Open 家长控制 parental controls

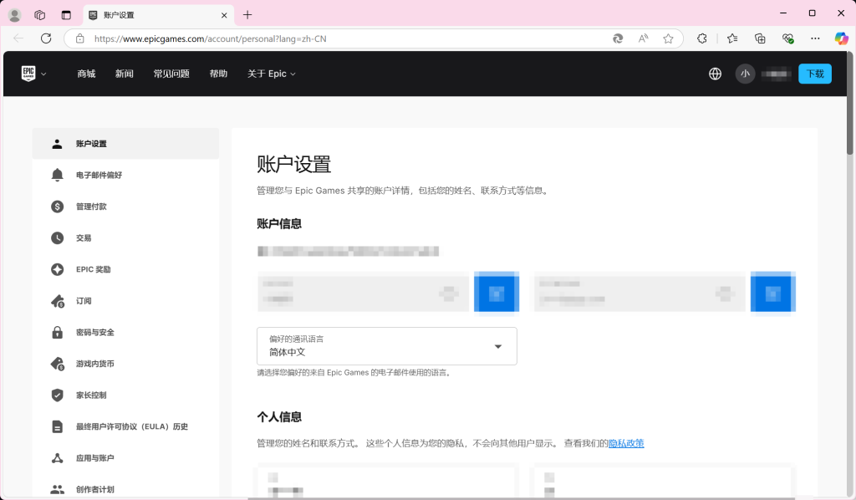[91, 395]
